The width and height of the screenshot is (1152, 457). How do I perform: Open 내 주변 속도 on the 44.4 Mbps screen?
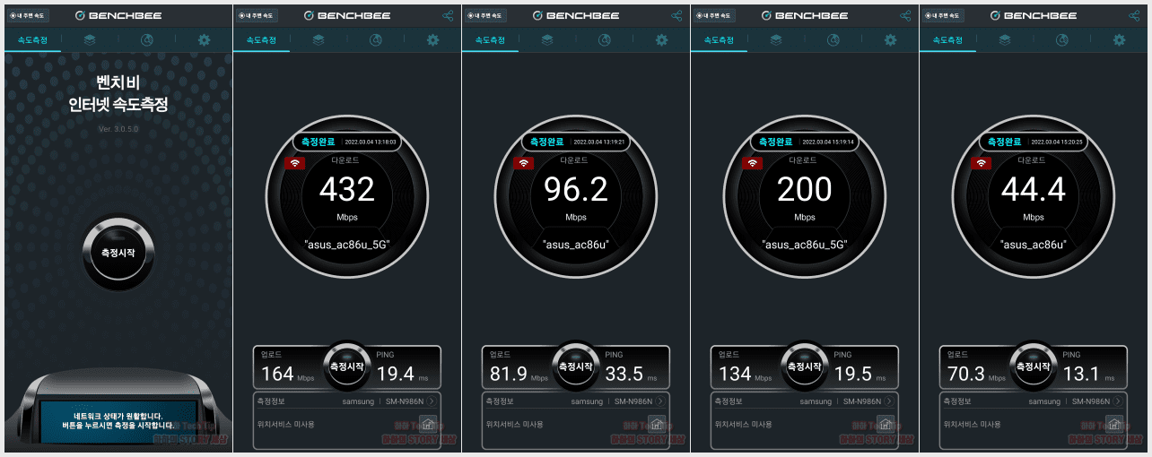click(x=943, y=15)
